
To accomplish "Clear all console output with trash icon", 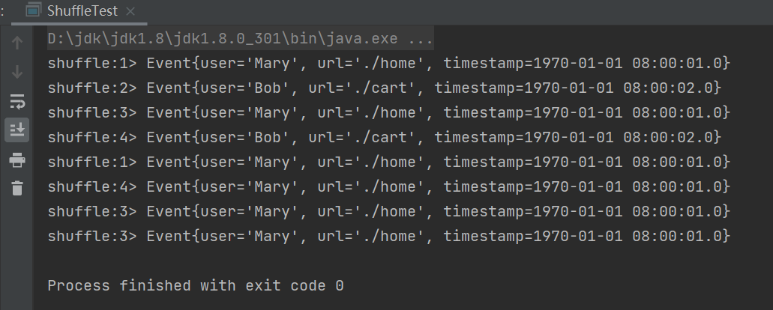I will (17, 188).
